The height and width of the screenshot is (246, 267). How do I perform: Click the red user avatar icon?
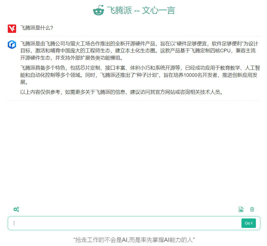click(12, 28)
